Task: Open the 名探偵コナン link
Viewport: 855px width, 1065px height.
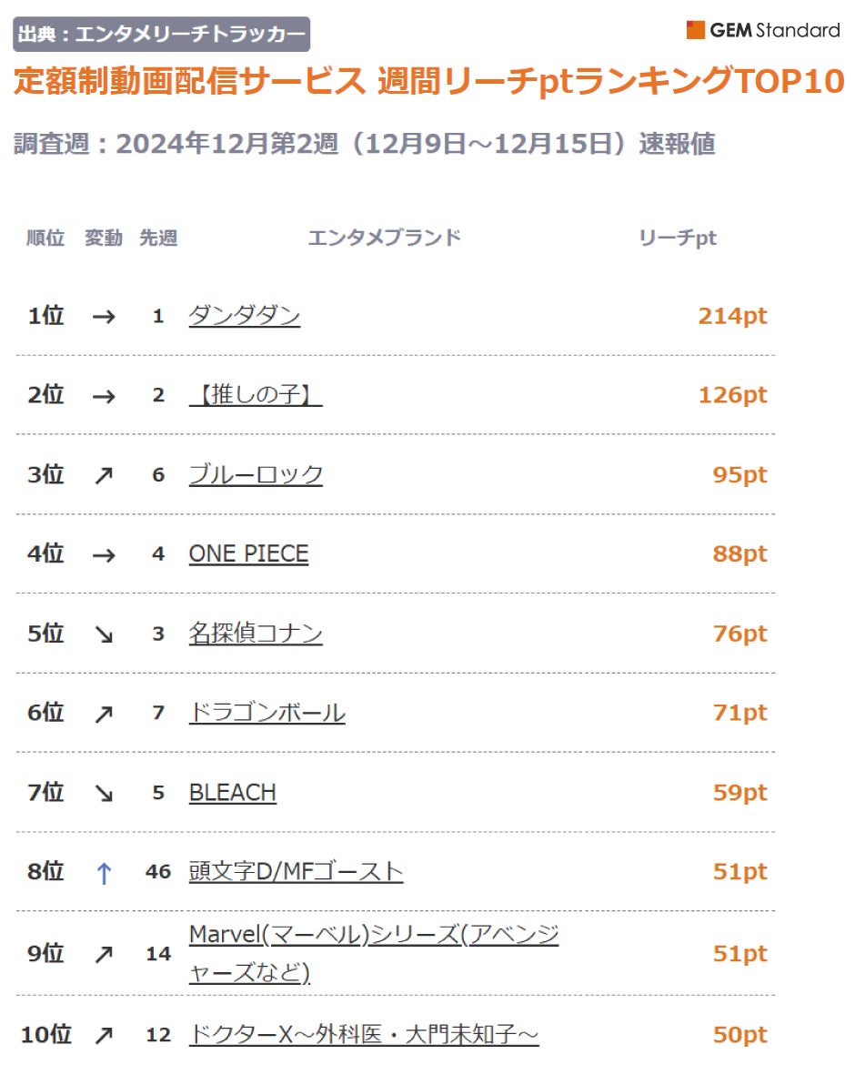Action: [x=256, y=634]
